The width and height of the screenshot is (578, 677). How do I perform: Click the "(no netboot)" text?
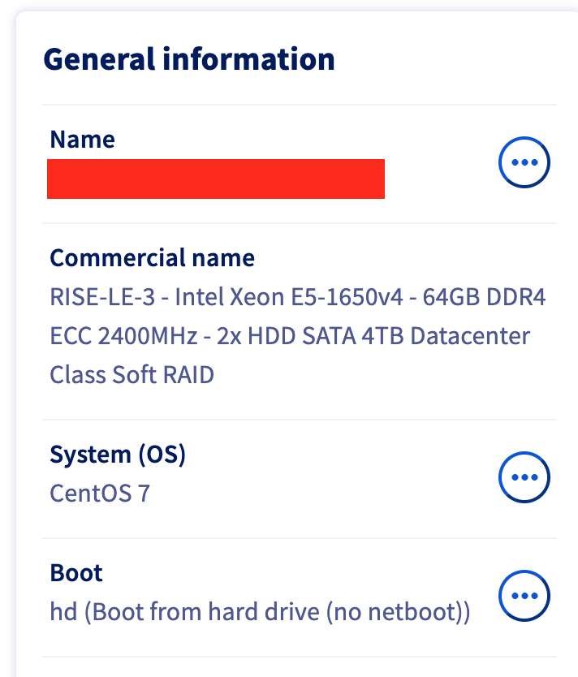[x=396, y=612]
